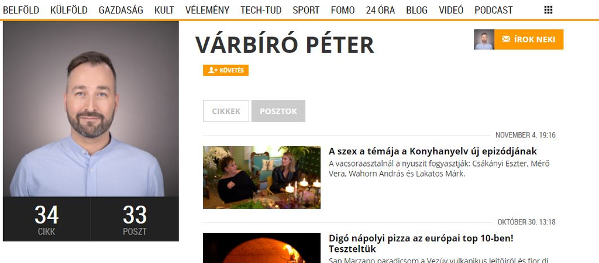Open the Külföld menu section
The width and height of the screenshot is (599, 263).
pyautogui.click(x=69, y=11)
